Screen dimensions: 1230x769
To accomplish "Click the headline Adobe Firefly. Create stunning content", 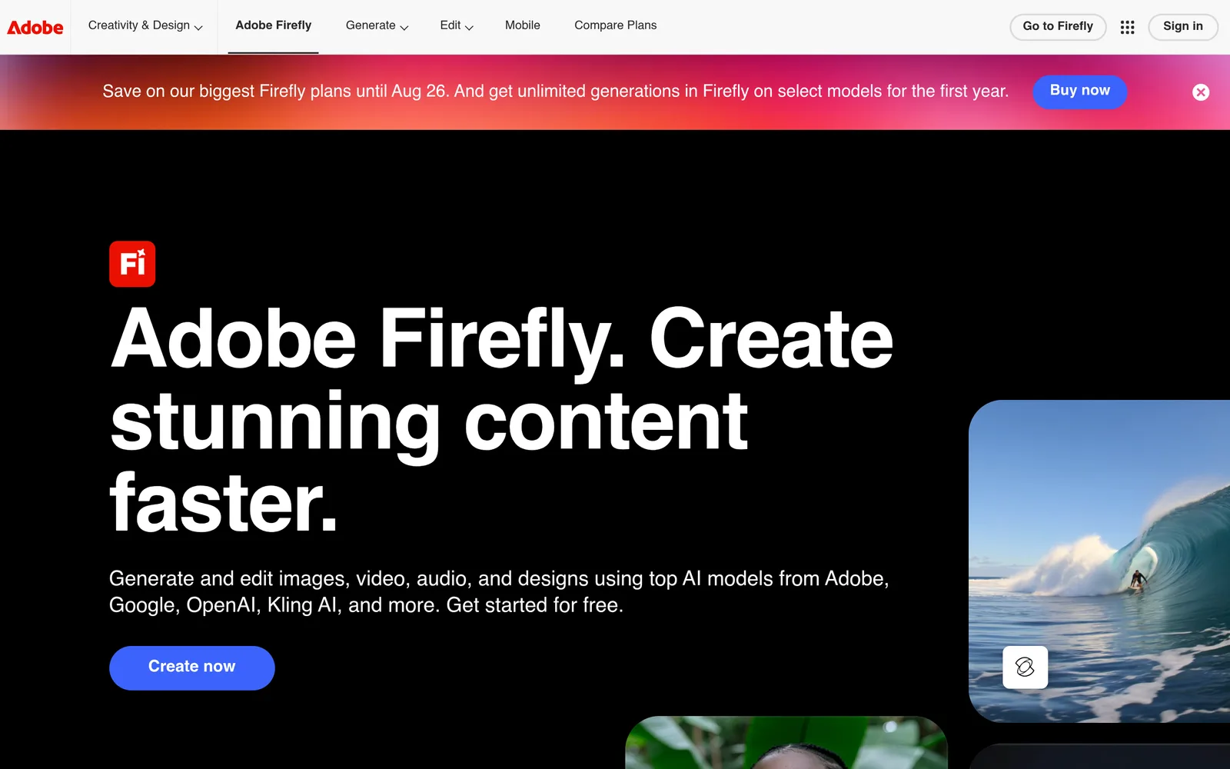I will point(501,419).
